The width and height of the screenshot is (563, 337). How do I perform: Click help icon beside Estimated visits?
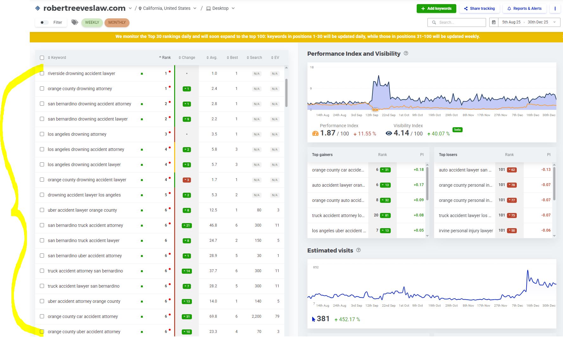(x=358, y=250)
